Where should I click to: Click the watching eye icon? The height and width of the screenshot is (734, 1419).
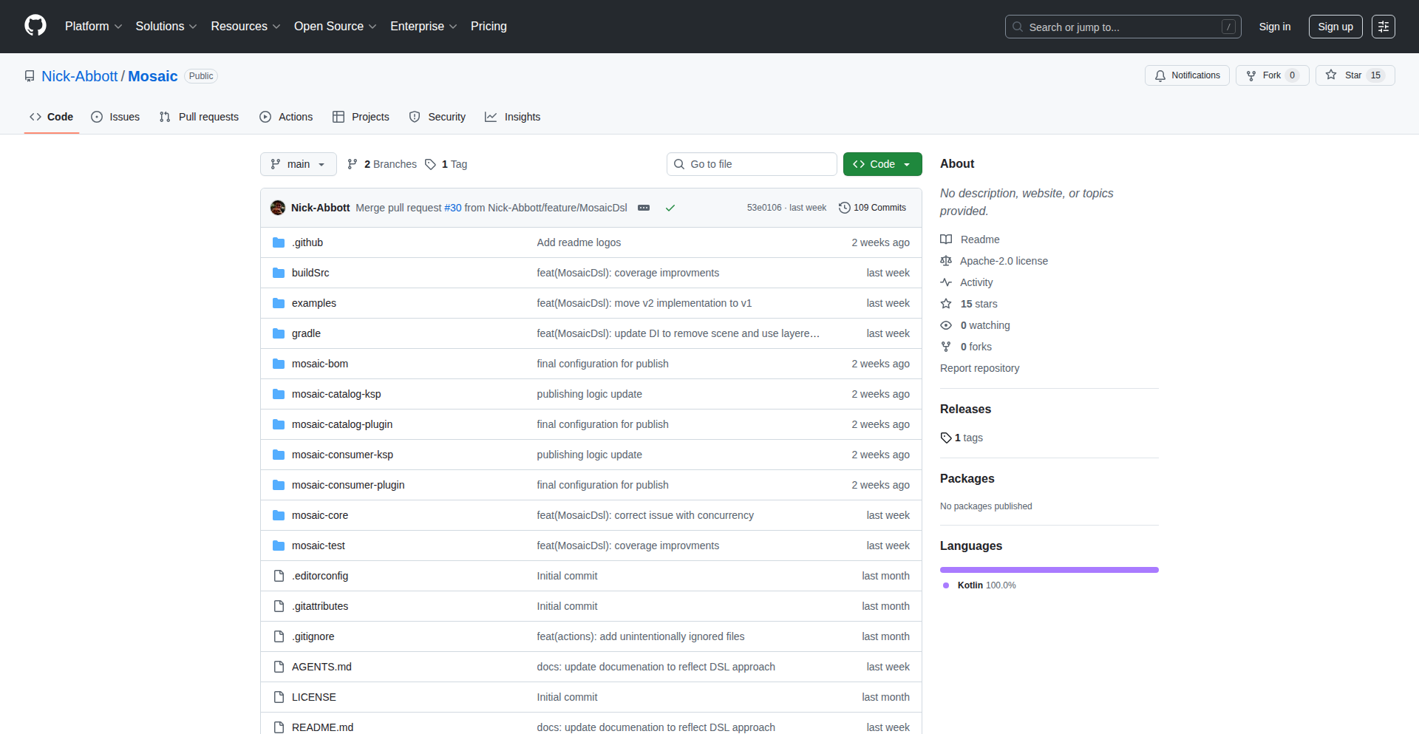coord(946,325)
